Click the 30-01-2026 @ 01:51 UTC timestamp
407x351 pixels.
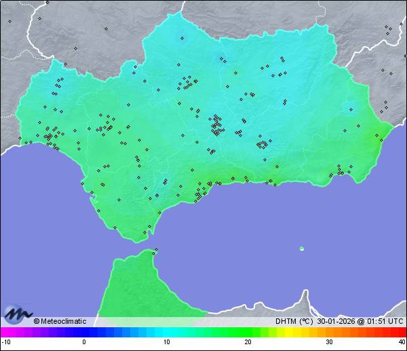[360, 322]
